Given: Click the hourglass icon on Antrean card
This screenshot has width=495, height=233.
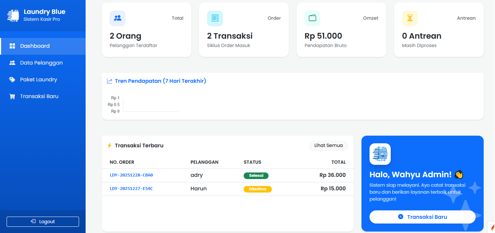Looking at the screenshot, I should 410,18.
